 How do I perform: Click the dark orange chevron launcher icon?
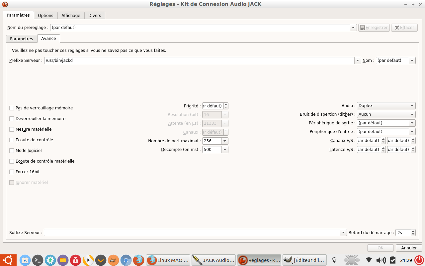pos(101,260)
